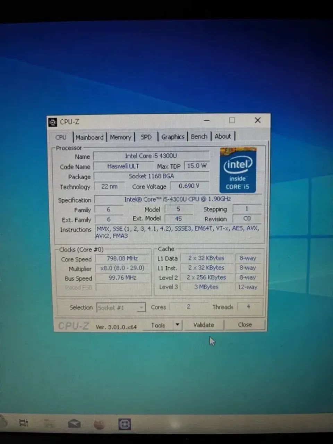Viewport: 333px width, 444px height.
Task: Open the Bench tab
Action: (199, 136)
